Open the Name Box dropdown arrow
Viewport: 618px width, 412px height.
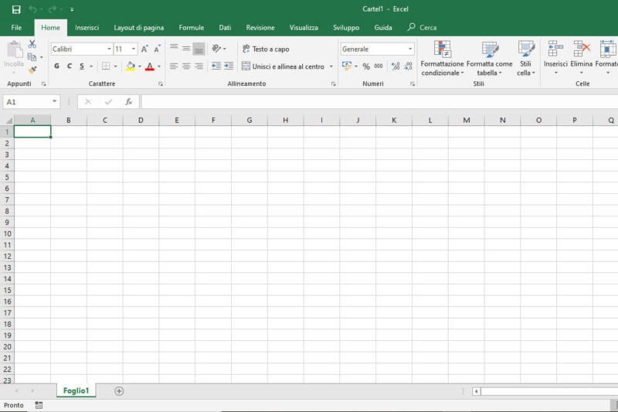(55, 101)
